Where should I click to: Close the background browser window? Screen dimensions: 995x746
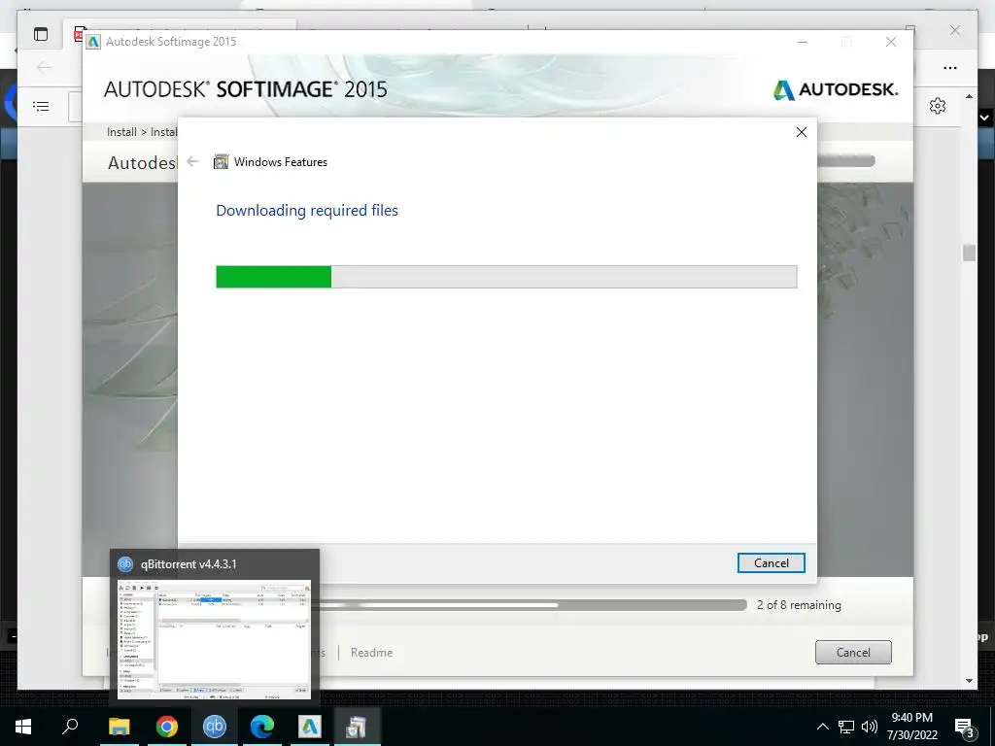955,30
